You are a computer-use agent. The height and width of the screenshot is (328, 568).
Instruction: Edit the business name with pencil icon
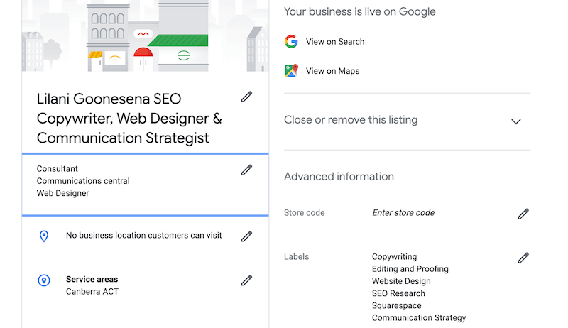[246, 97]
